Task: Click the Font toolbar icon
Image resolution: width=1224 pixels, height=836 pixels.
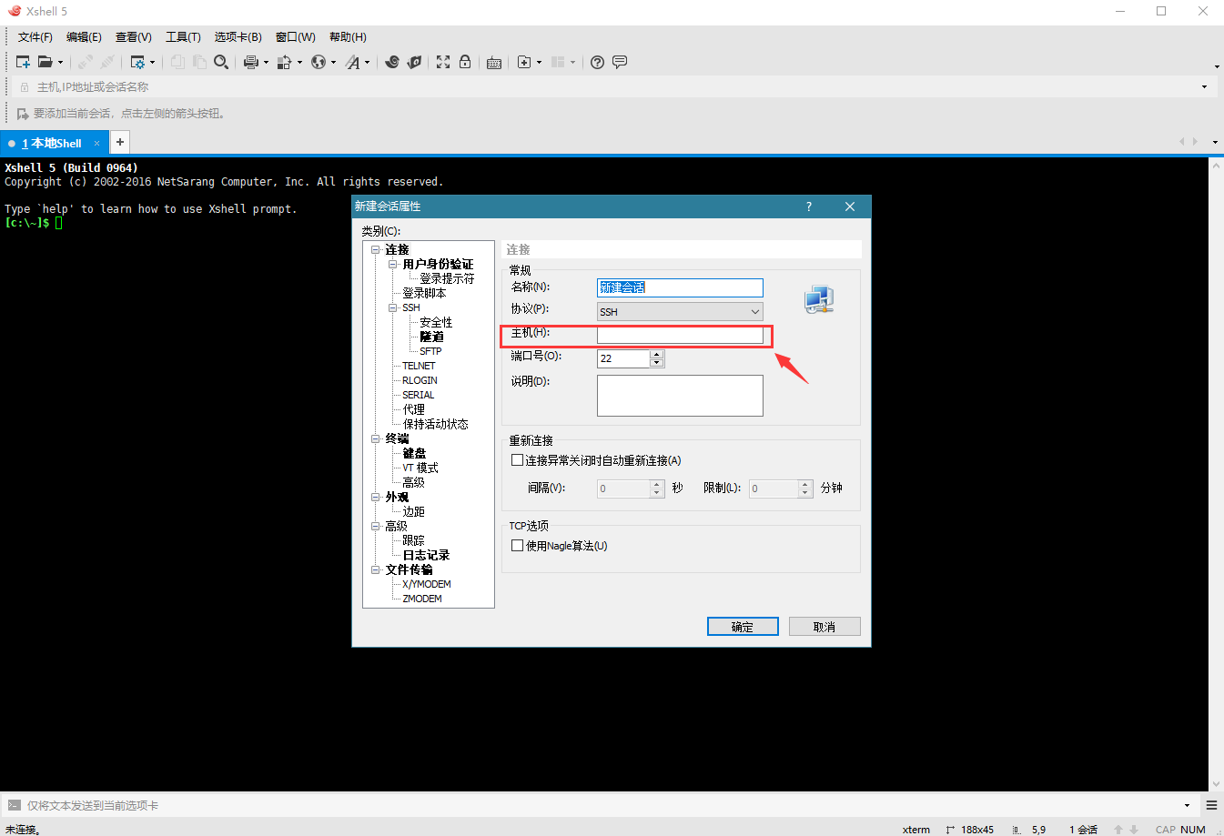Action: 352,62
